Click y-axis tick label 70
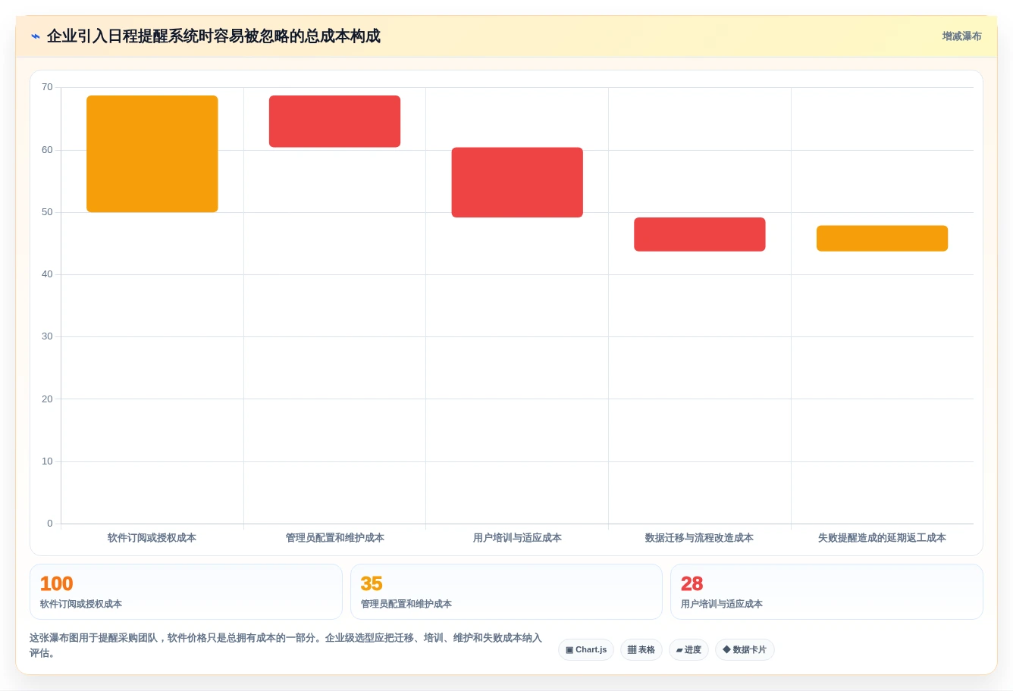The height and width of the screenshot is (691, 1013). pos(47,87)
